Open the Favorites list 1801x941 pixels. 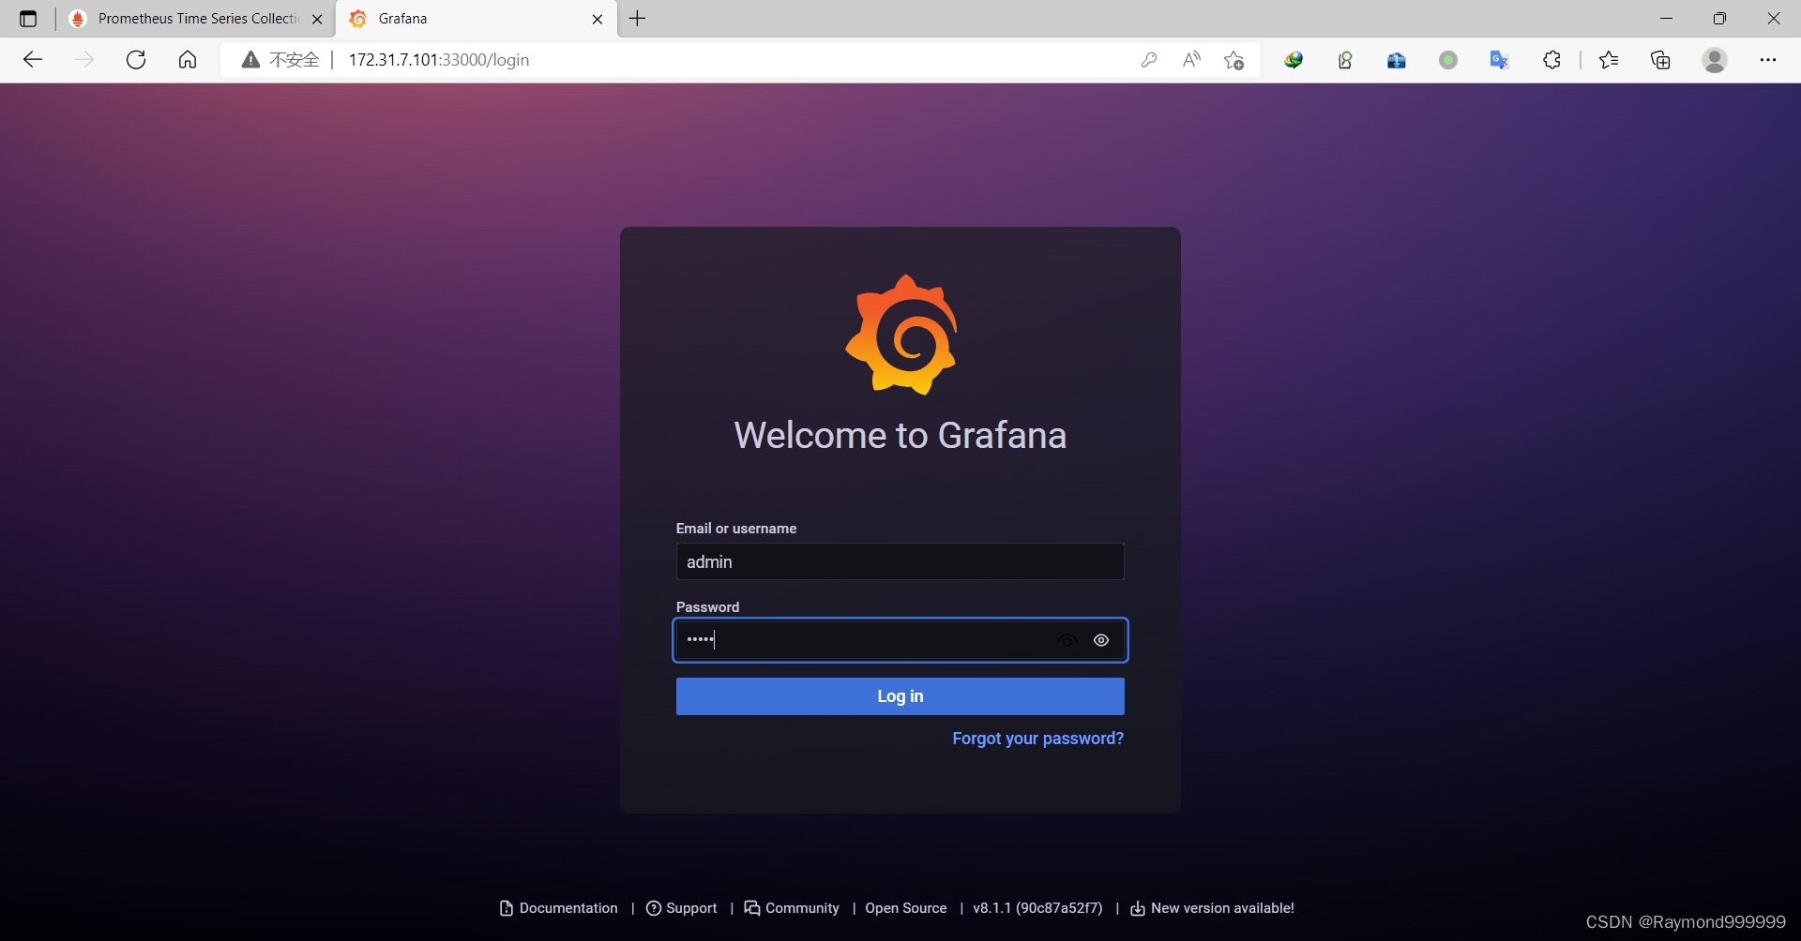point(1610,60)
